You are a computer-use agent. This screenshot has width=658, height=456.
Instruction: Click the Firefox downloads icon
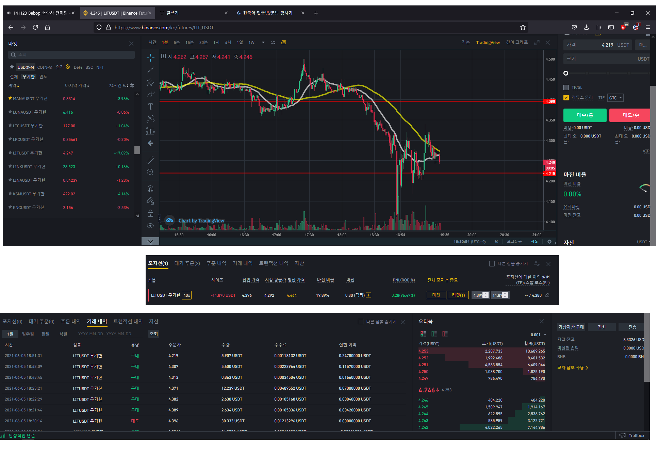tap(586, 27)
